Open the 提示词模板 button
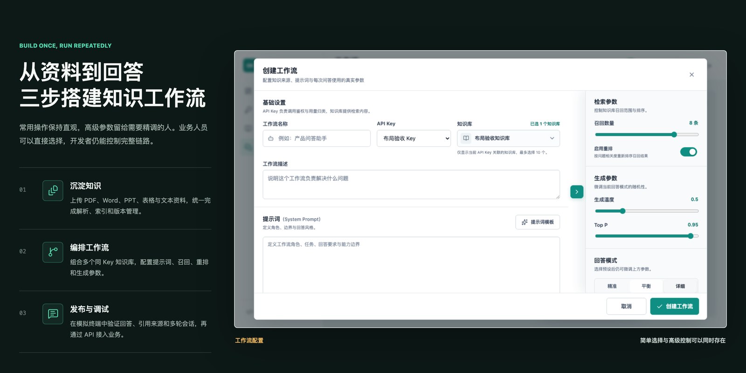746x373 pixels. point(538,222)
